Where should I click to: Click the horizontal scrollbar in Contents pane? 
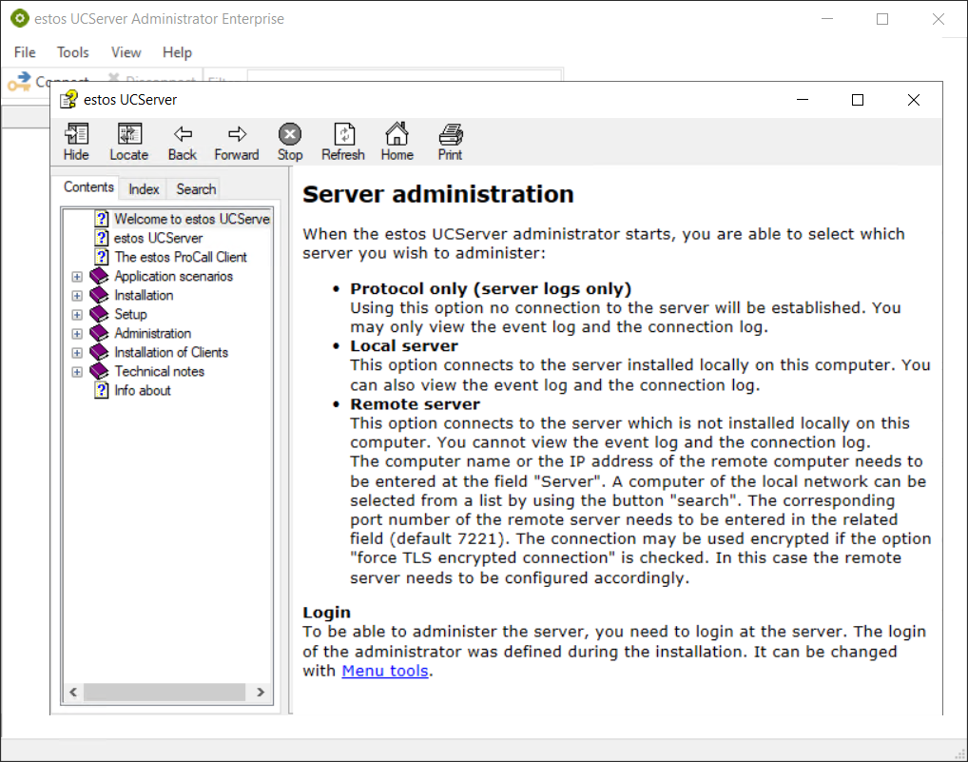[x=166, y=694]
